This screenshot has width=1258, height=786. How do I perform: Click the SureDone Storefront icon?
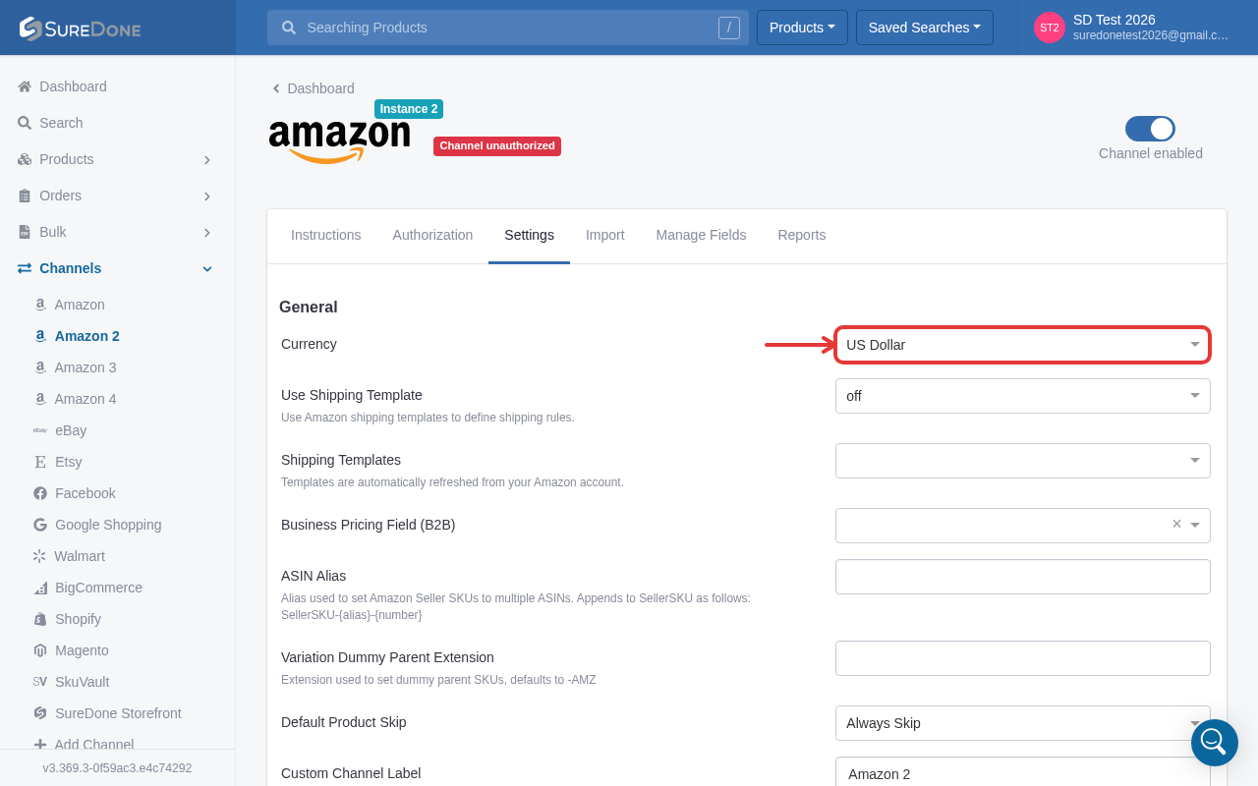40,713
